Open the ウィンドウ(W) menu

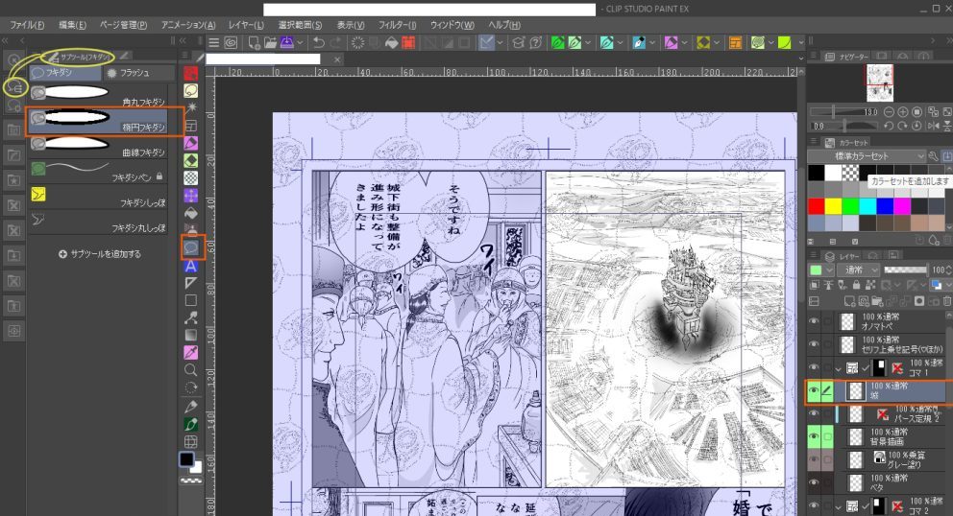point(452,25)
